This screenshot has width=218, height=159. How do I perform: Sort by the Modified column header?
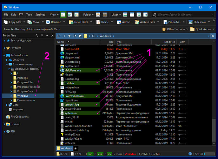164,42
